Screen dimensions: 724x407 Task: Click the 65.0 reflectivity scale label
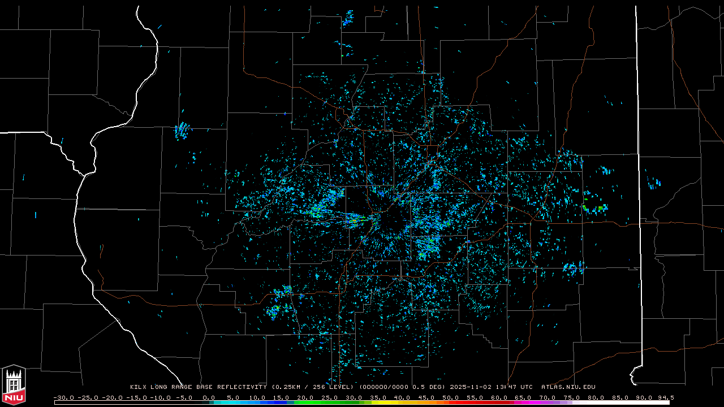[x=523, y=397]
